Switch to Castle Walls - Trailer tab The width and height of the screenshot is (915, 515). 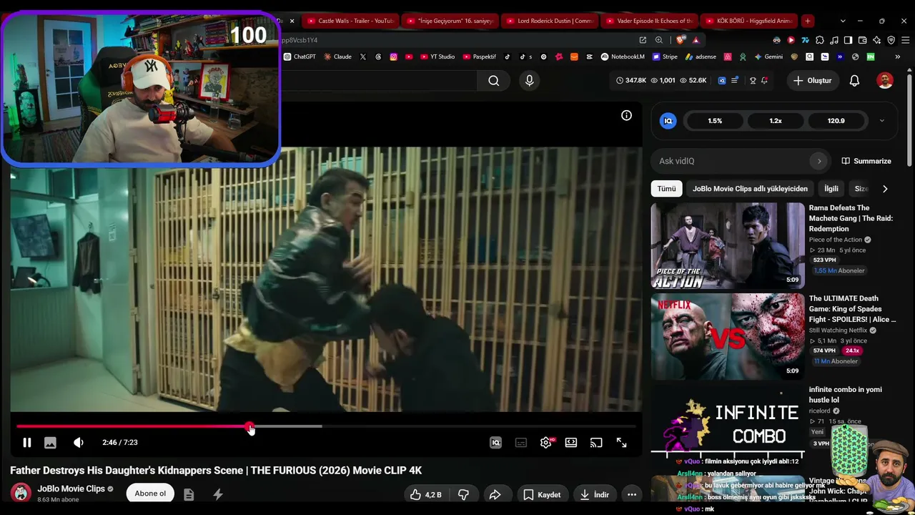[x=350, y=21]
